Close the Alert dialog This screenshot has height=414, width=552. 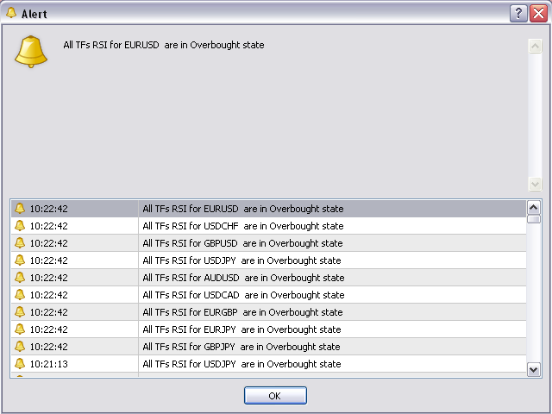click(x=538, y=14)
